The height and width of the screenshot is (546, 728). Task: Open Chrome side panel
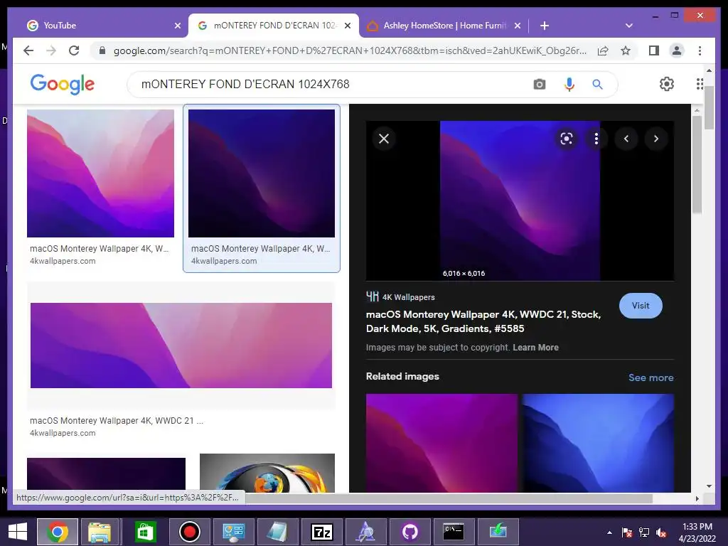point(654,50)
